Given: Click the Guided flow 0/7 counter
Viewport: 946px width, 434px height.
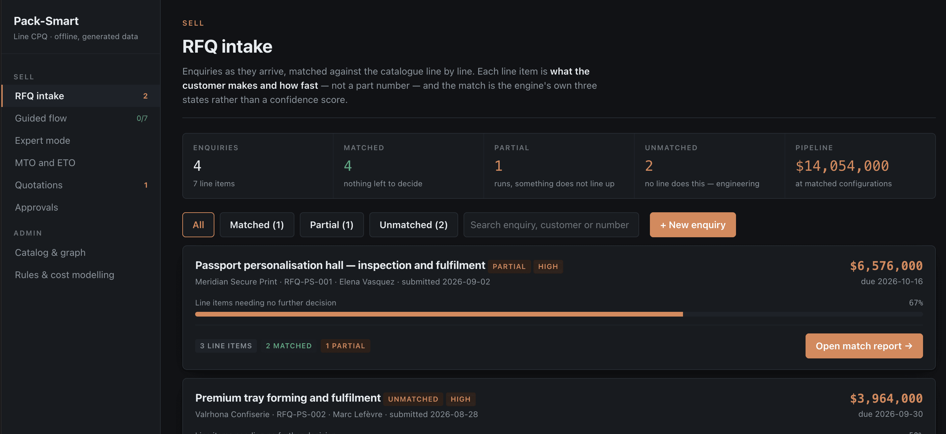Looking at the screenshot, I should point(142,118).
